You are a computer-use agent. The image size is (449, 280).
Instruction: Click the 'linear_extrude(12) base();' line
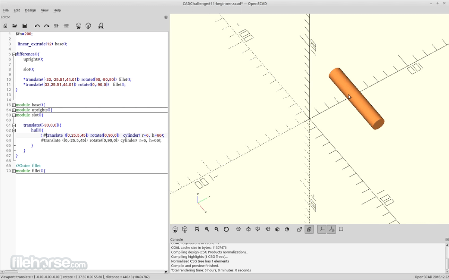coord(42,44)
